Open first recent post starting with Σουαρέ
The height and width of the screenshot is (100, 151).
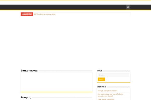(107, 91)
